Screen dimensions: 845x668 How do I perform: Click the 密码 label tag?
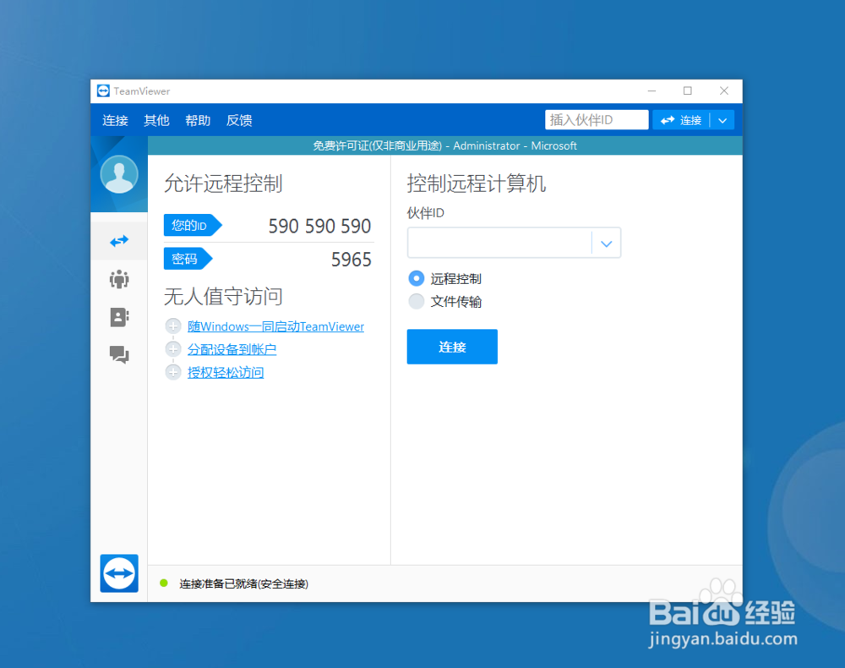point(188,259)
